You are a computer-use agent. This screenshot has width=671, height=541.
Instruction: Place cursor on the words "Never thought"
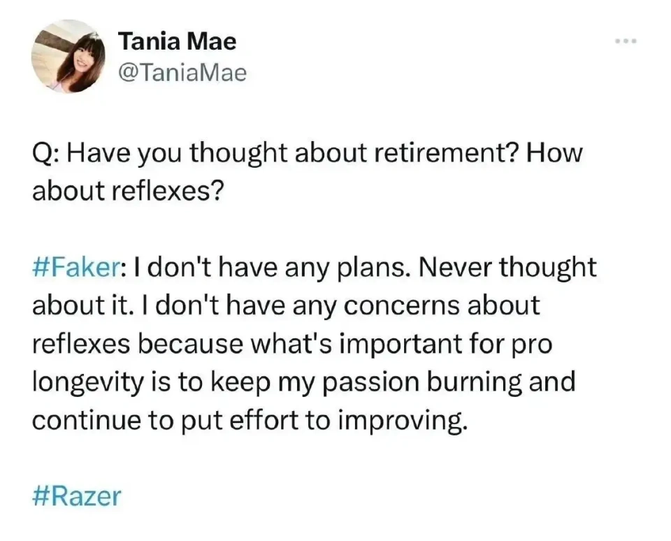click(507, 267)
